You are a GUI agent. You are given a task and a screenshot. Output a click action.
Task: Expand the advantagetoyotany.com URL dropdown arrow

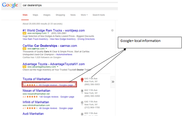[x=57, y=67]
